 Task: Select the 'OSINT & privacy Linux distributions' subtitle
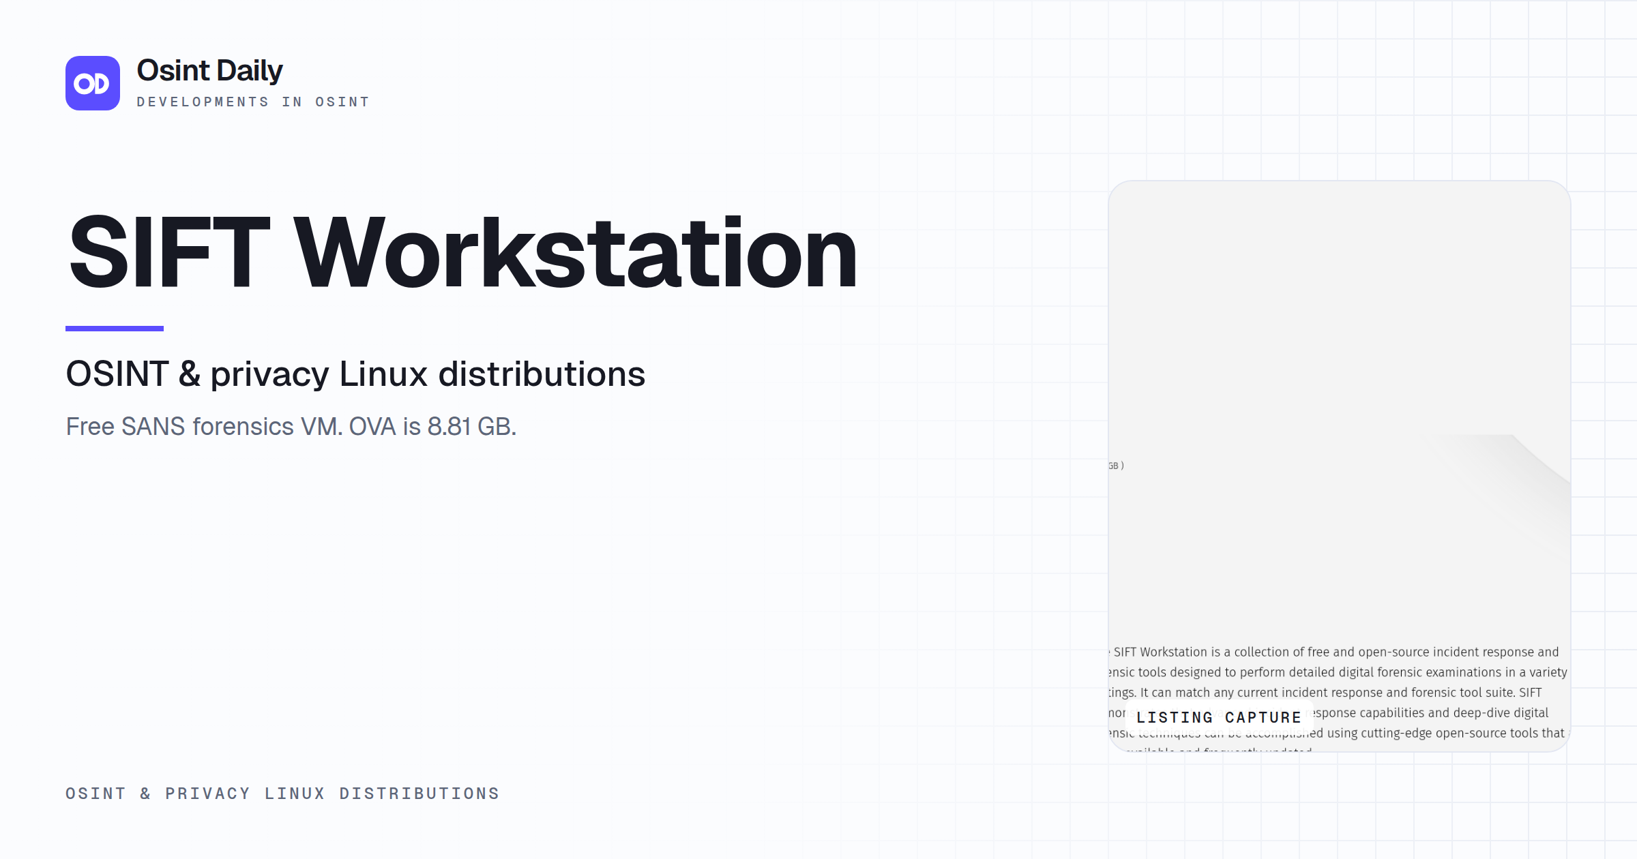tap(355, 374)
